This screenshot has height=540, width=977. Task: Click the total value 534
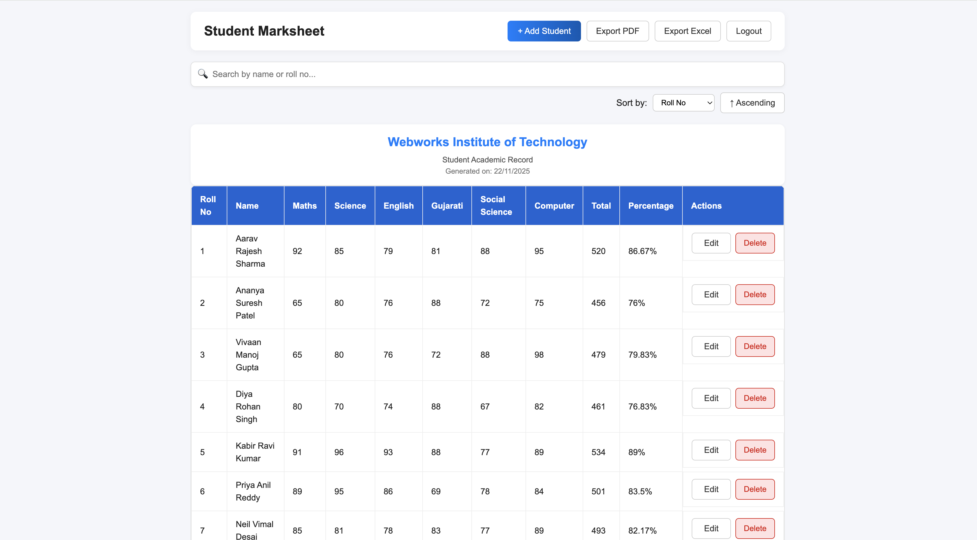598,452
